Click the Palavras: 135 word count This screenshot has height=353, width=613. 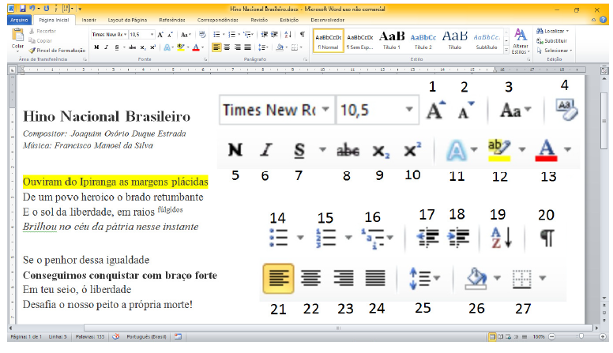[90, 336]
